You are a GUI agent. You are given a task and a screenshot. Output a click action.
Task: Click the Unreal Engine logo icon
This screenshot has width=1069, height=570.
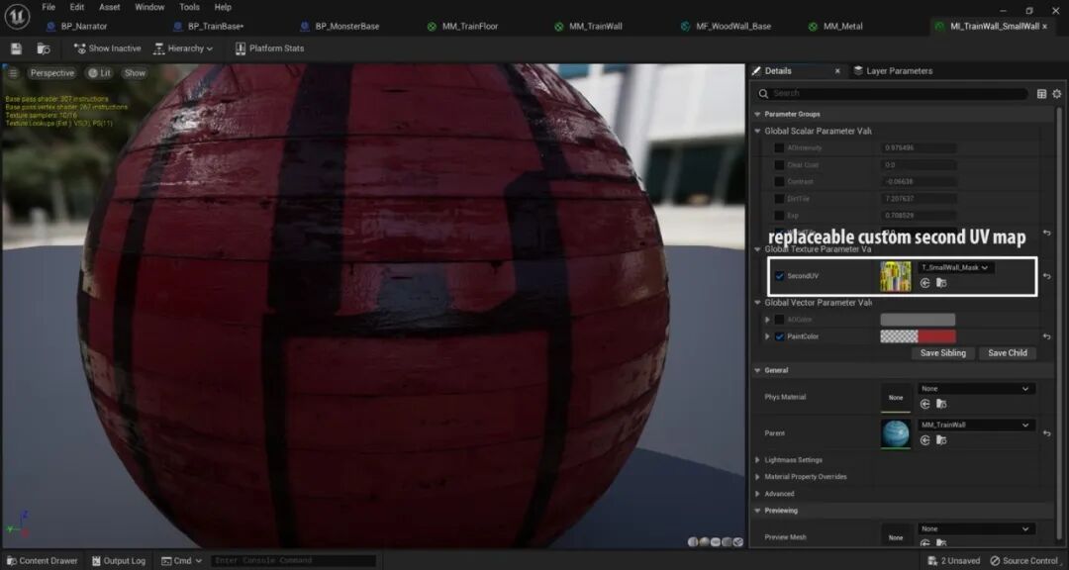[x=17, y=17]
